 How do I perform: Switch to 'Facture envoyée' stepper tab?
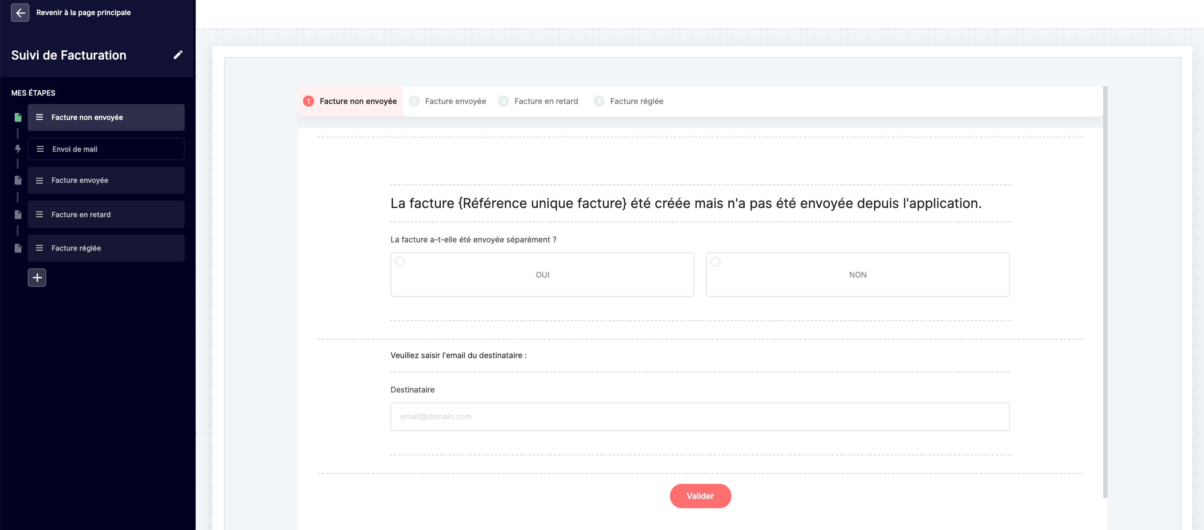pos(447,101)
